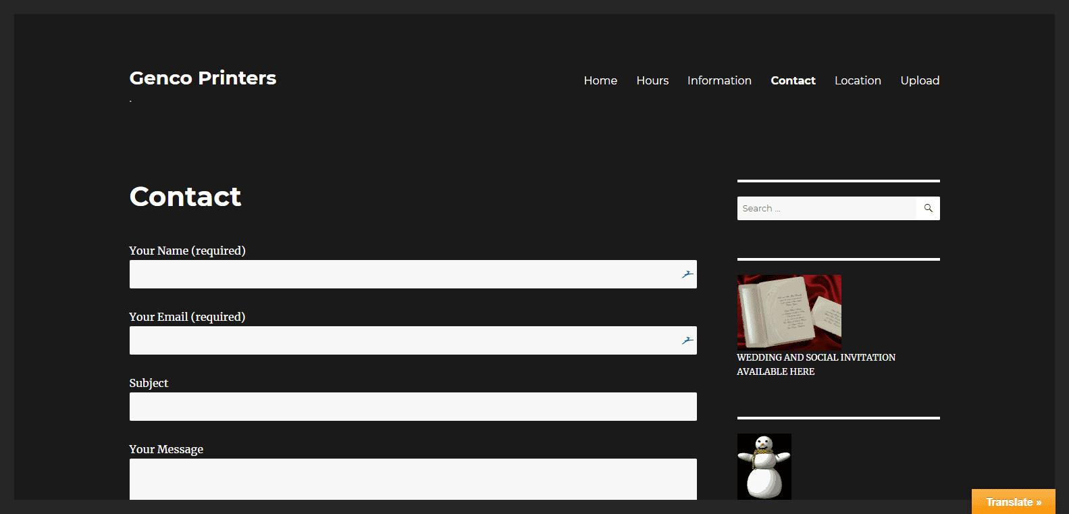
Task: Click the Genco Printers site title
Action: pyautogui.click(x=203, y=78)
